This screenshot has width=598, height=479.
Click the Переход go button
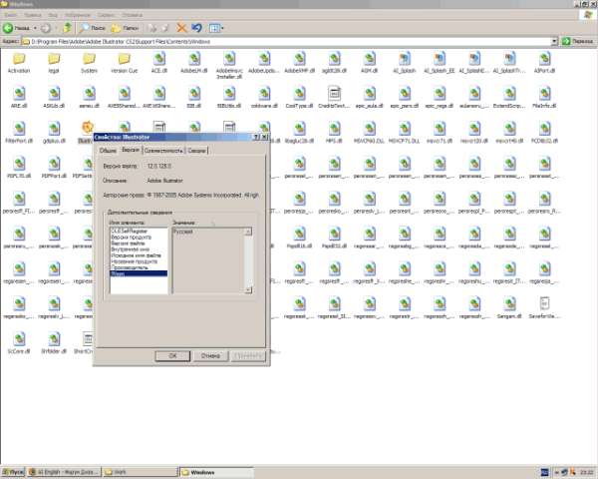tap(578, 41)
